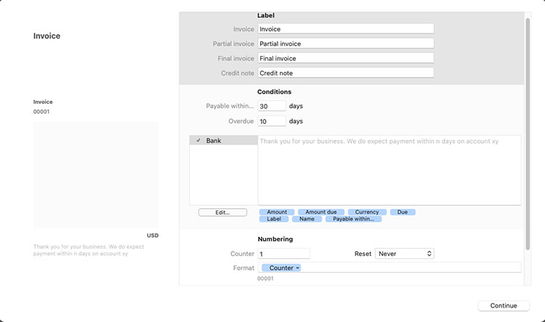Screen dimensions: 545x322
Task: Click the Overdue days input
Action: (x=272, y=121)
